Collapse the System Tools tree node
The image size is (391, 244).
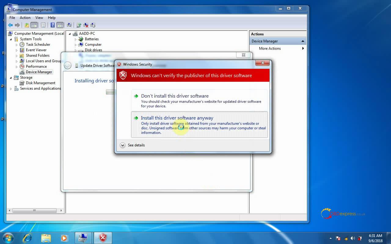pyautogui.click(x=11, y=39)
